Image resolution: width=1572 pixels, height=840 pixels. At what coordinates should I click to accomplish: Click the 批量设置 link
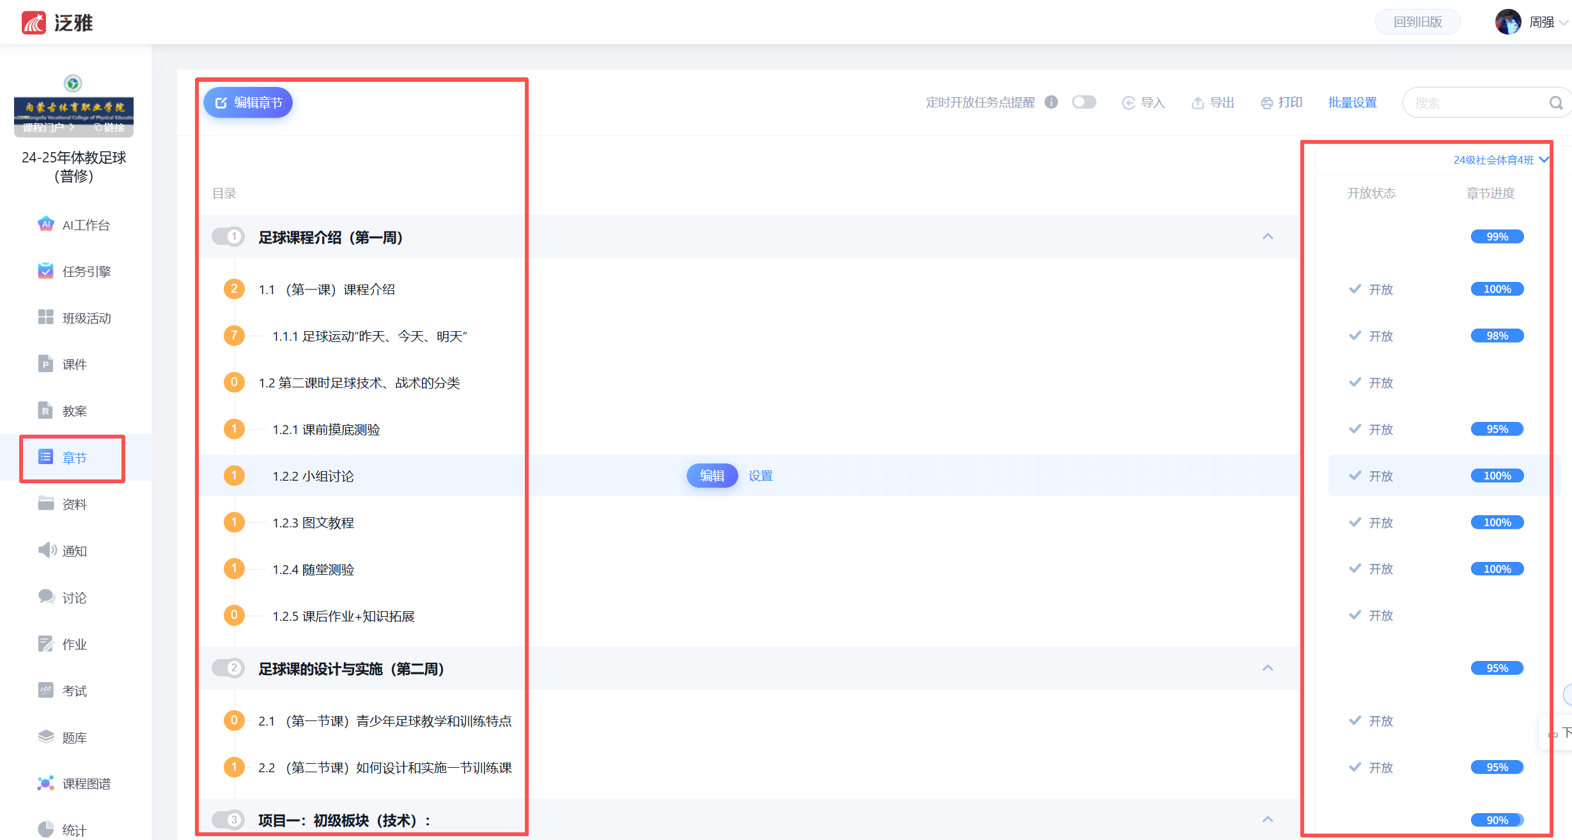[1352, 102]
